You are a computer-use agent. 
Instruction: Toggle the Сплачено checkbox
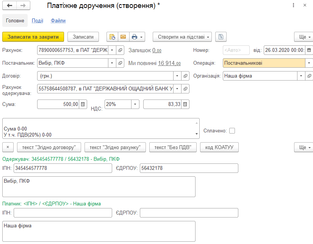coord(232,131)
